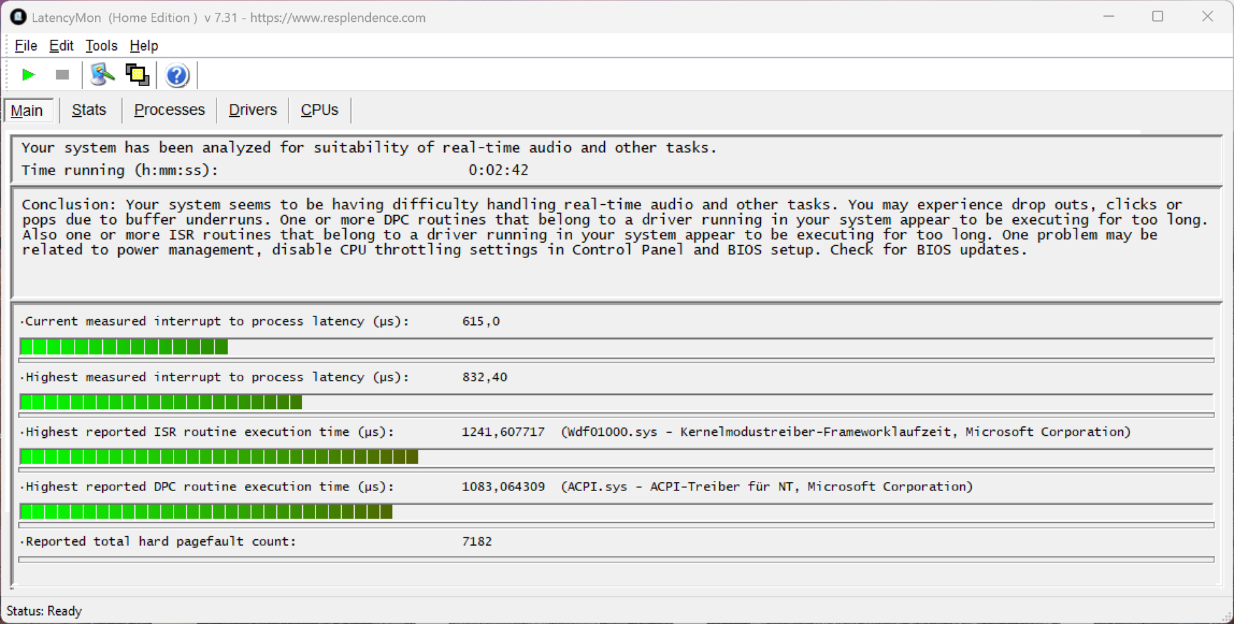1234x624 pixels.
Task: Click the DPC routine execution time bar
Action: click(x=616, y=512)
